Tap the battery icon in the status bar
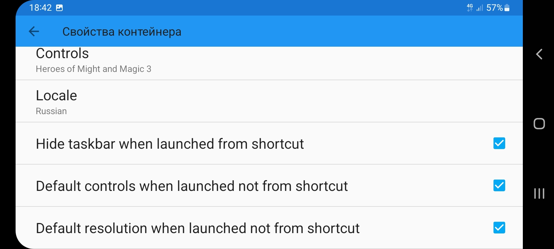554x249 pixels. point(507,7)
